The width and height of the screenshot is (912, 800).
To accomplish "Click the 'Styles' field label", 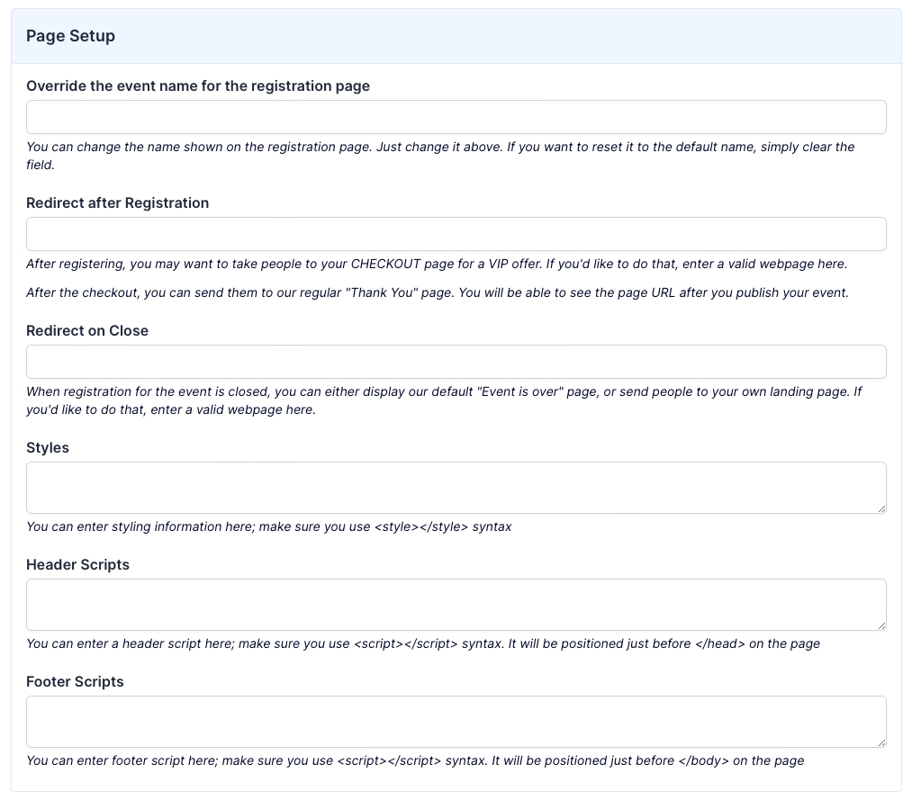I will click(x=48, y=448).
